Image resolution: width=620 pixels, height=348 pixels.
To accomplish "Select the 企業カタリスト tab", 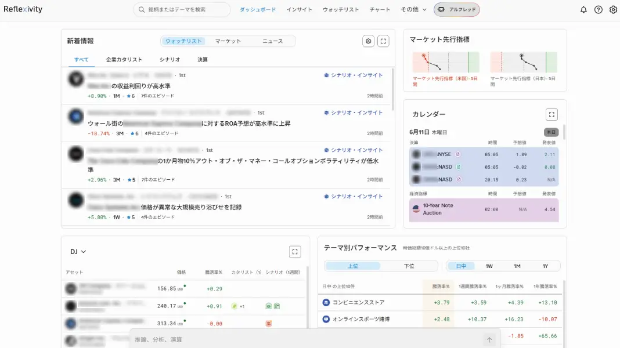I will (124, 60).
